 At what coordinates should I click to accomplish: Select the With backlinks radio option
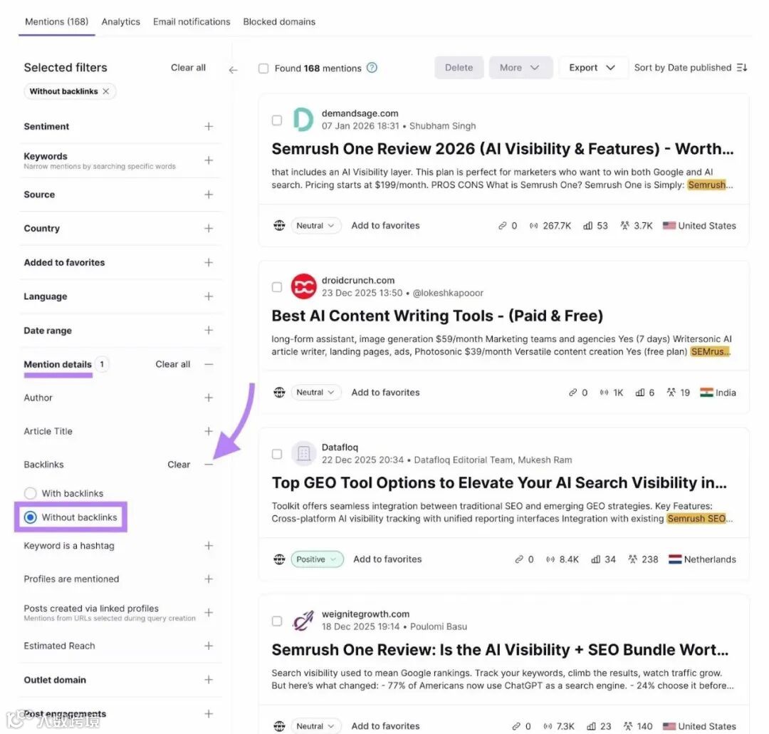click(x=31, y=493)
